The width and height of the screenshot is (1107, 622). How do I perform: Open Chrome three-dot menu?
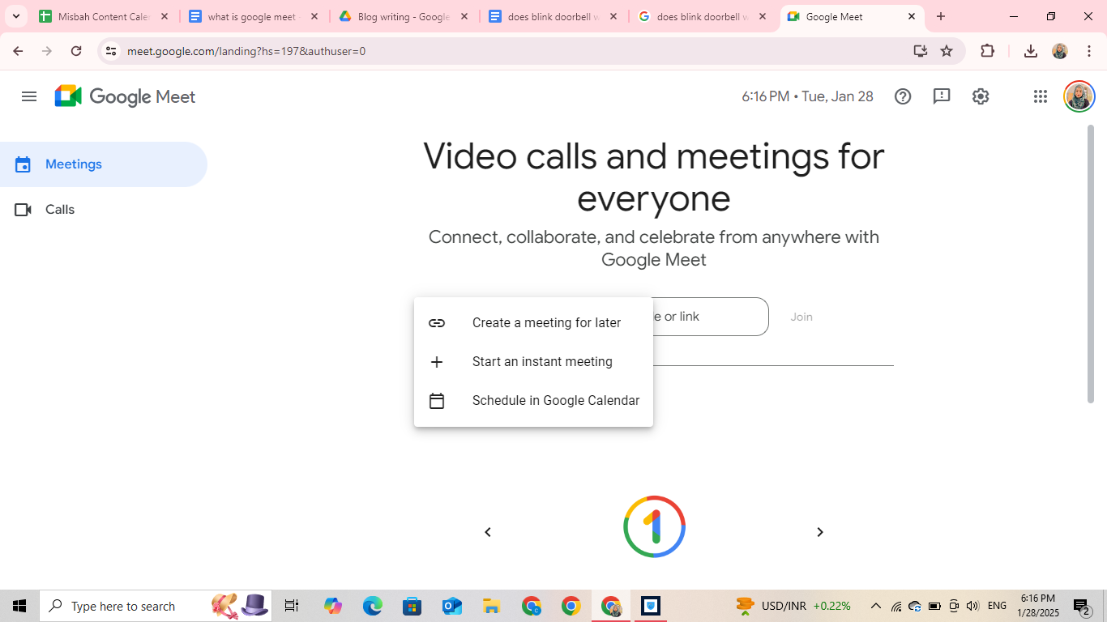(1089, 51)
